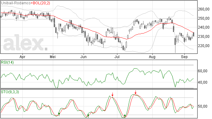Click the 60,00 RSI axis value
The height and width of the screenshot is (119, 212).
click(x=202, y=71)
